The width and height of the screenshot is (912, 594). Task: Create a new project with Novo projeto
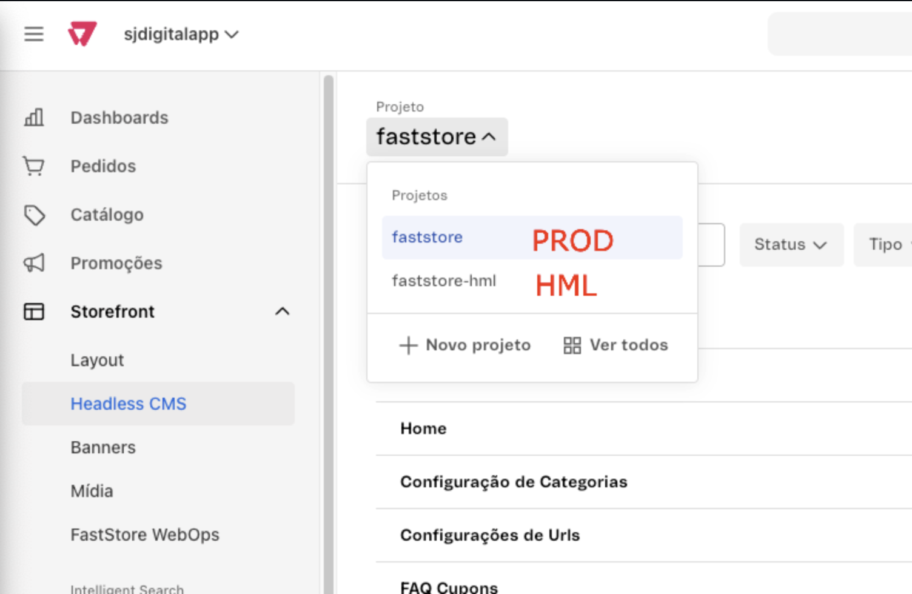pyautogui.click(x=465, y=345)
